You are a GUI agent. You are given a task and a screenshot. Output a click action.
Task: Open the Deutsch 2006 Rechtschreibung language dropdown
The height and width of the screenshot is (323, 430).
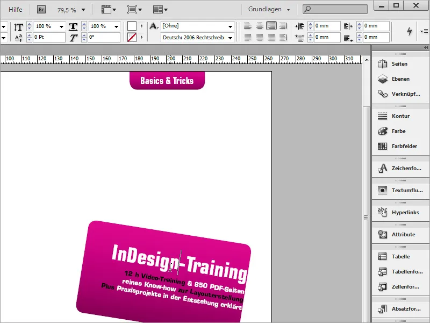click(x=230, y=37)
